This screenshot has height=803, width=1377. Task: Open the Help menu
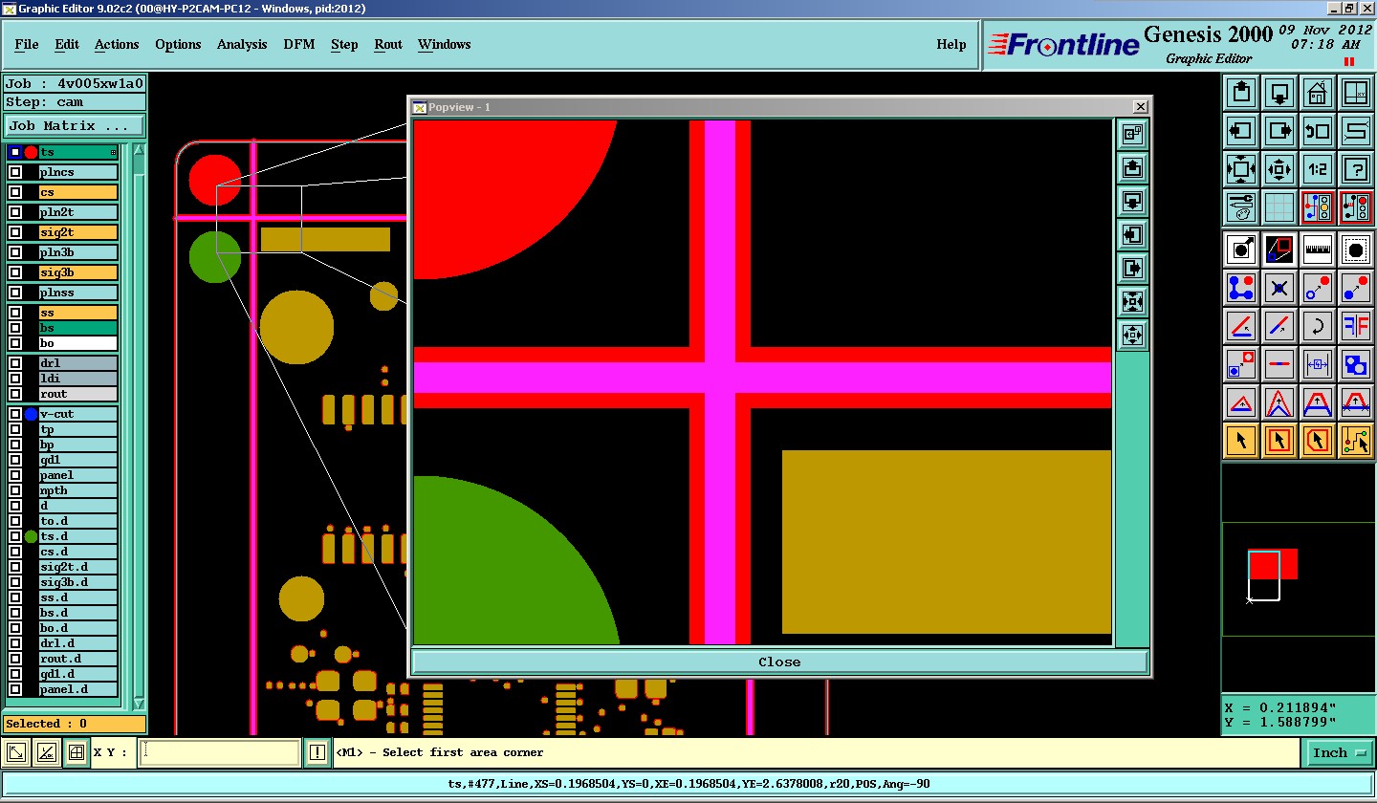click(951, 44)
